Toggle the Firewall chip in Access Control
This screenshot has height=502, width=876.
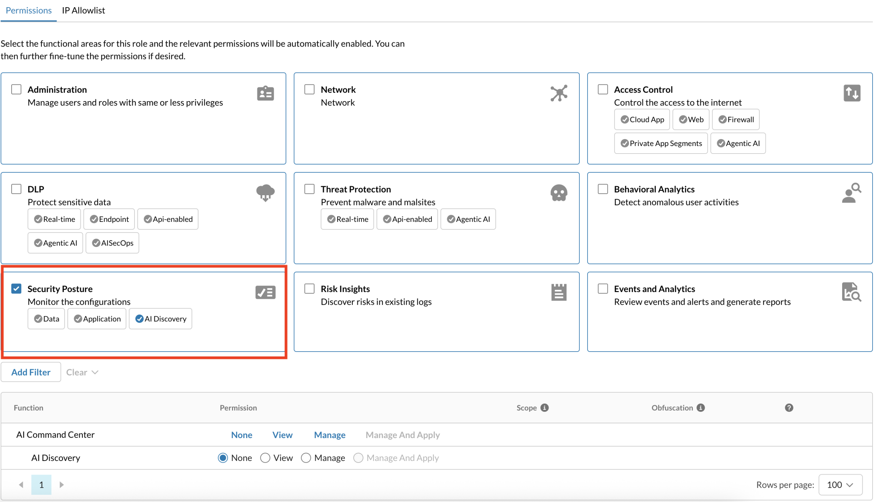pos(736,119)
